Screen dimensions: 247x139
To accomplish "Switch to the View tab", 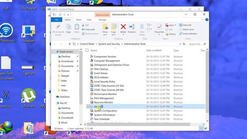I will 89,20.
